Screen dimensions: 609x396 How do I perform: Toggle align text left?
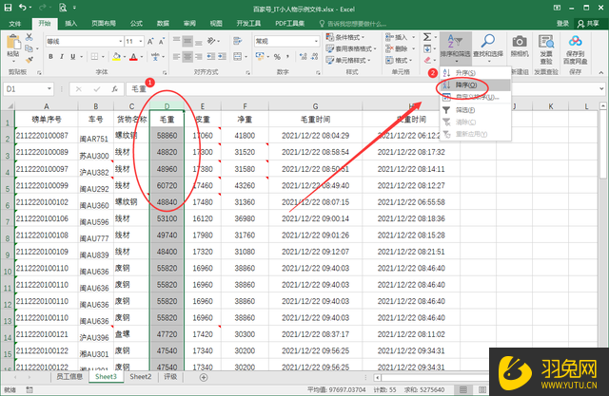tap(176, 57)
